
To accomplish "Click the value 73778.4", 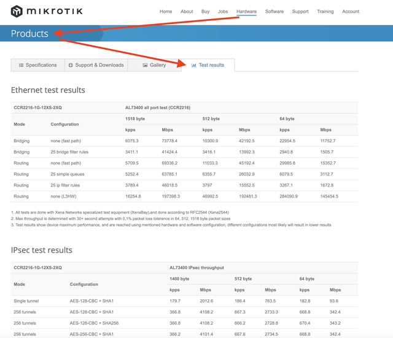I will (x=169, y=141).
